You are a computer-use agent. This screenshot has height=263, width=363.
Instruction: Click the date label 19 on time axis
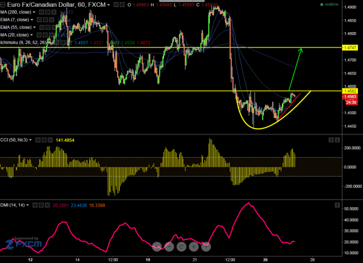tap(148, 260)
